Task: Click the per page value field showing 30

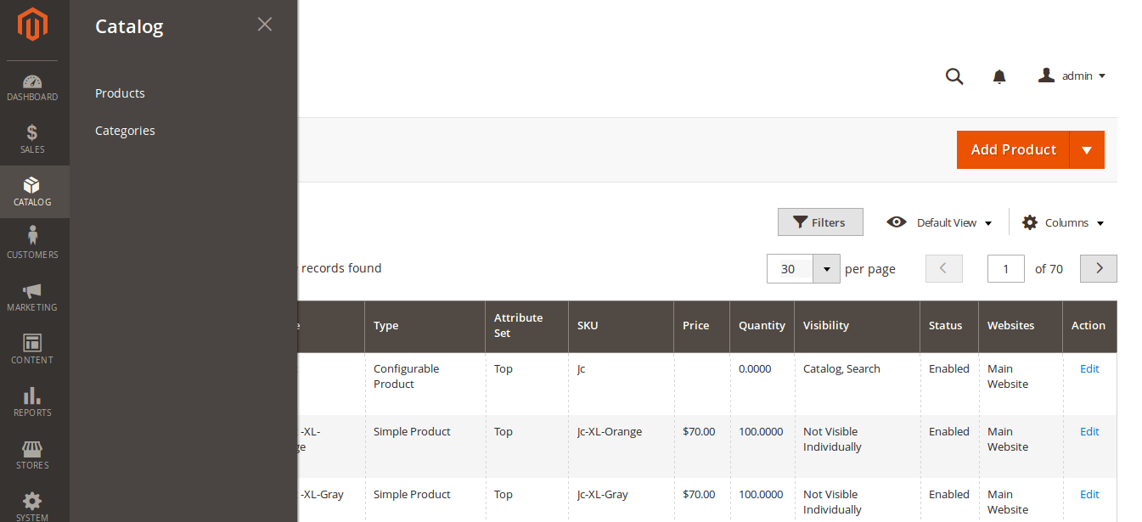Action: coord(790,269)
